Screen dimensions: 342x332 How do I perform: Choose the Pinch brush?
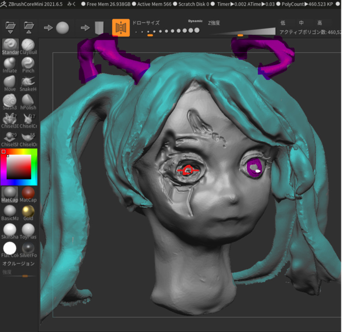(x=28, y=65)
